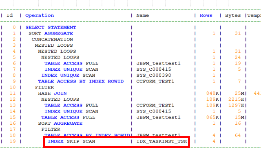Click the 24 bytes value in row 5
Screen dimensions: 261x156
click(x=238, y=57)
